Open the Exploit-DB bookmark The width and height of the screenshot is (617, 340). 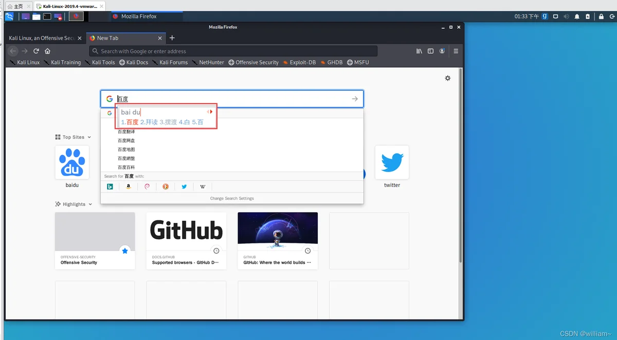click(299, 62)
